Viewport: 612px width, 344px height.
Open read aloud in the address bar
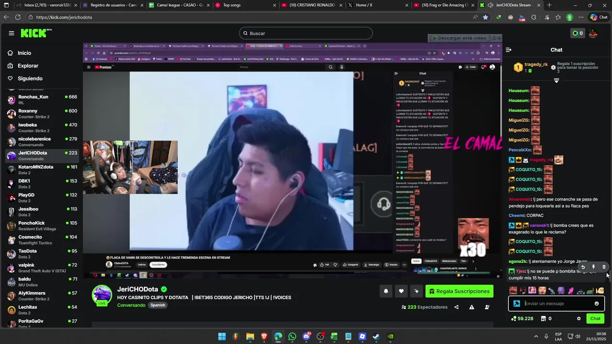(x=475, y=17)
